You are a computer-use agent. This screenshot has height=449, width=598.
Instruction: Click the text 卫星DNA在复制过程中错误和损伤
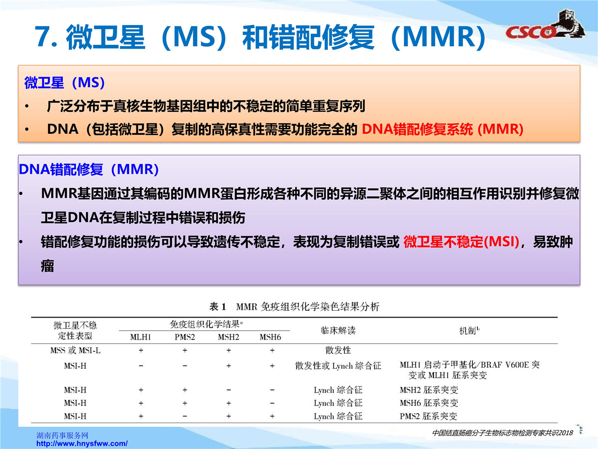pyautogui.click(x=143, y=219)
